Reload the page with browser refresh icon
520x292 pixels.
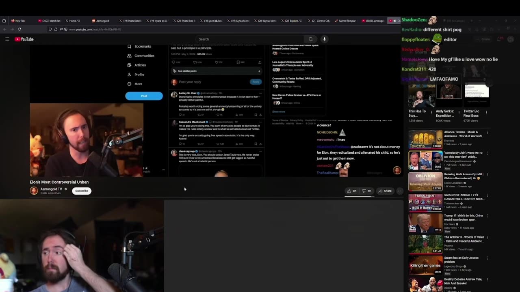(19, 29)
